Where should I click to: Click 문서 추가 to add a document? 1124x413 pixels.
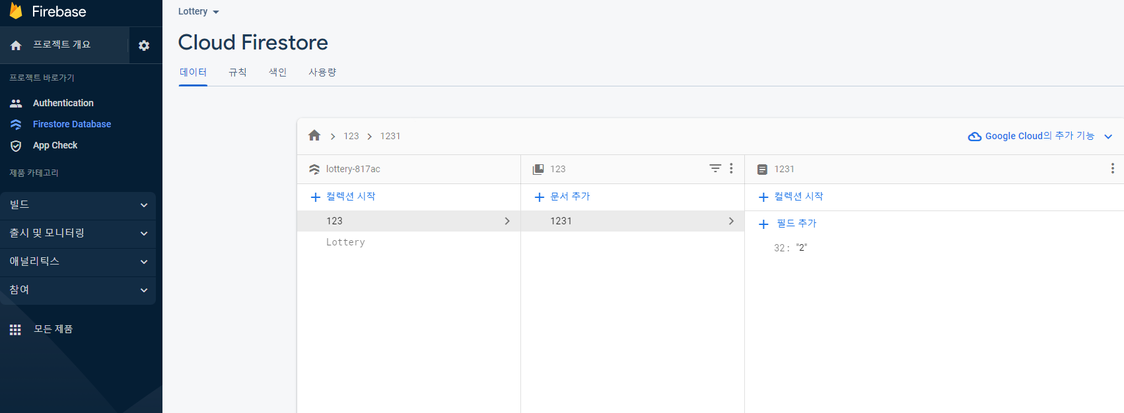tap(570, 197)
